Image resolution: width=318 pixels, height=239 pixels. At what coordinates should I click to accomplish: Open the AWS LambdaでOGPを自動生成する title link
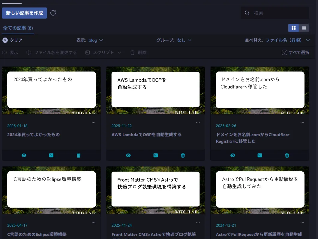tap(146, 135)
